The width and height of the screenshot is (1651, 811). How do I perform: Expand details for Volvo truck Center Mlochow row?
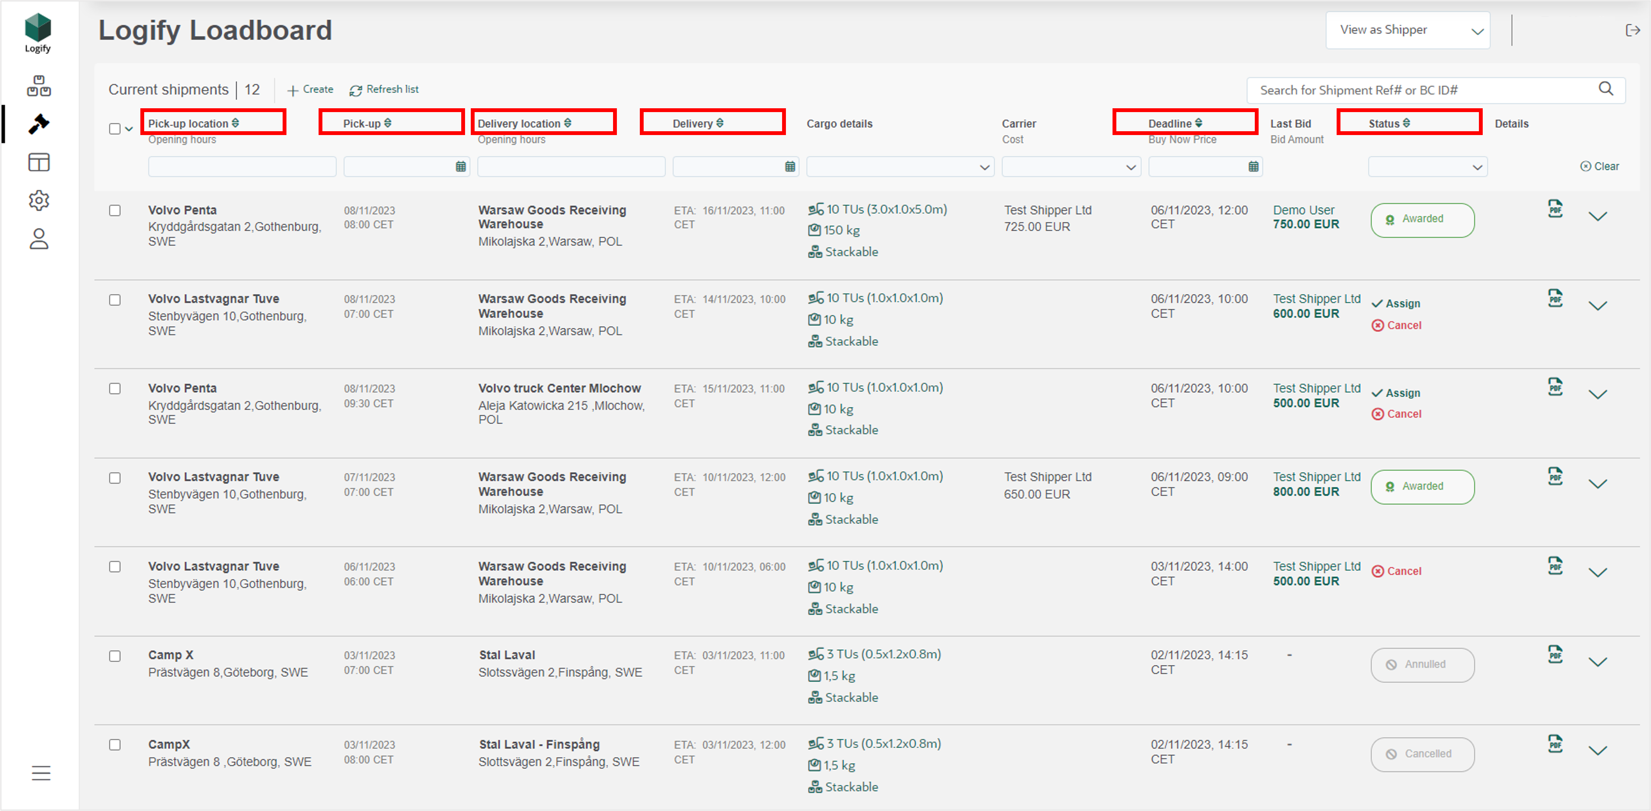pyautogui.click(x=1598, y=394)
